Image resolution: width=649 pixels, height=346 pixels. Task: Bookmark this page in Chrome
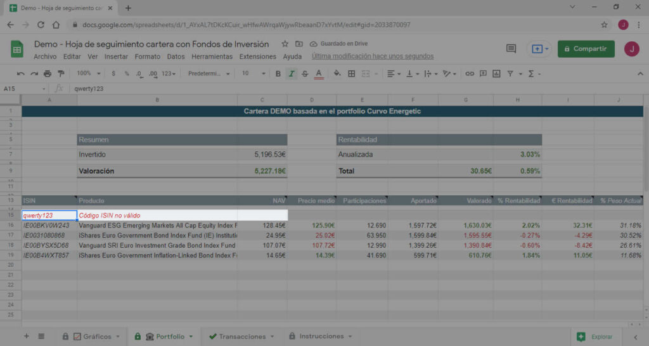click(x=604, y=25)
